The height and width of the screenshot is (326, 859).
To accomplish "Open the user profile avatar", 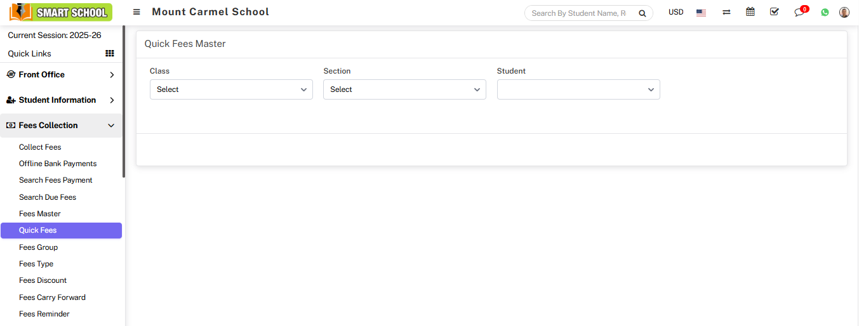I will (x=844, y=13).
